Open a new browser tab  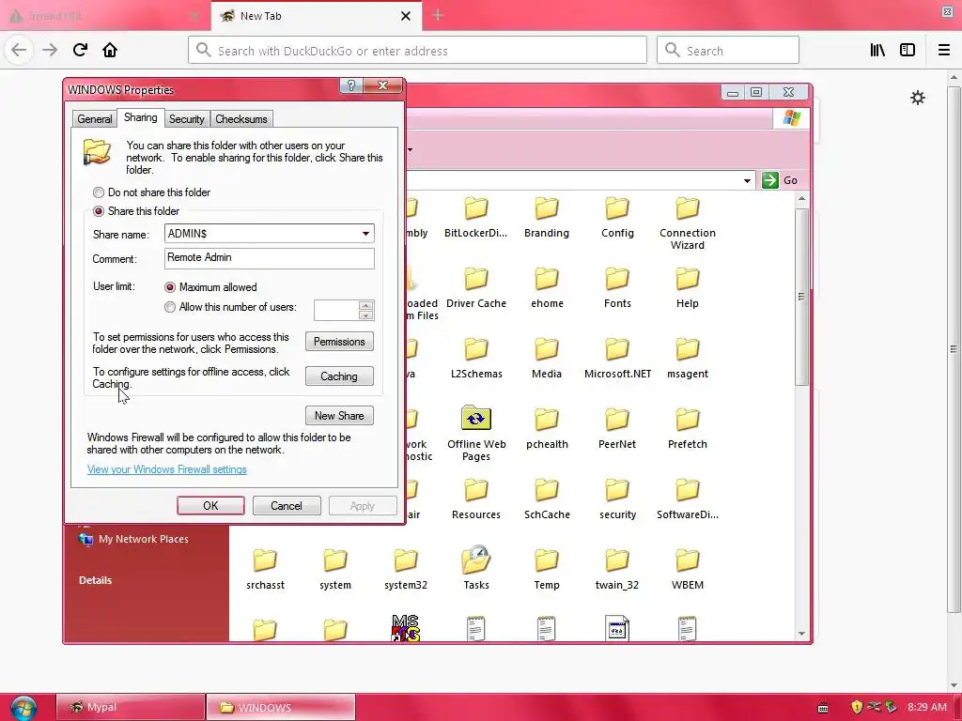coord(438,15)
